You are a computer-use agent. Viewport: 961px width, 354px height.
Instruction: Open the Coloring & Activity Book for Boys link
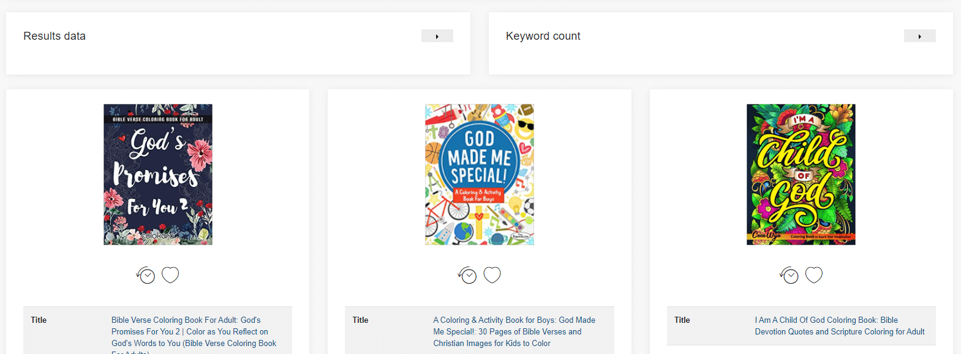514,331
